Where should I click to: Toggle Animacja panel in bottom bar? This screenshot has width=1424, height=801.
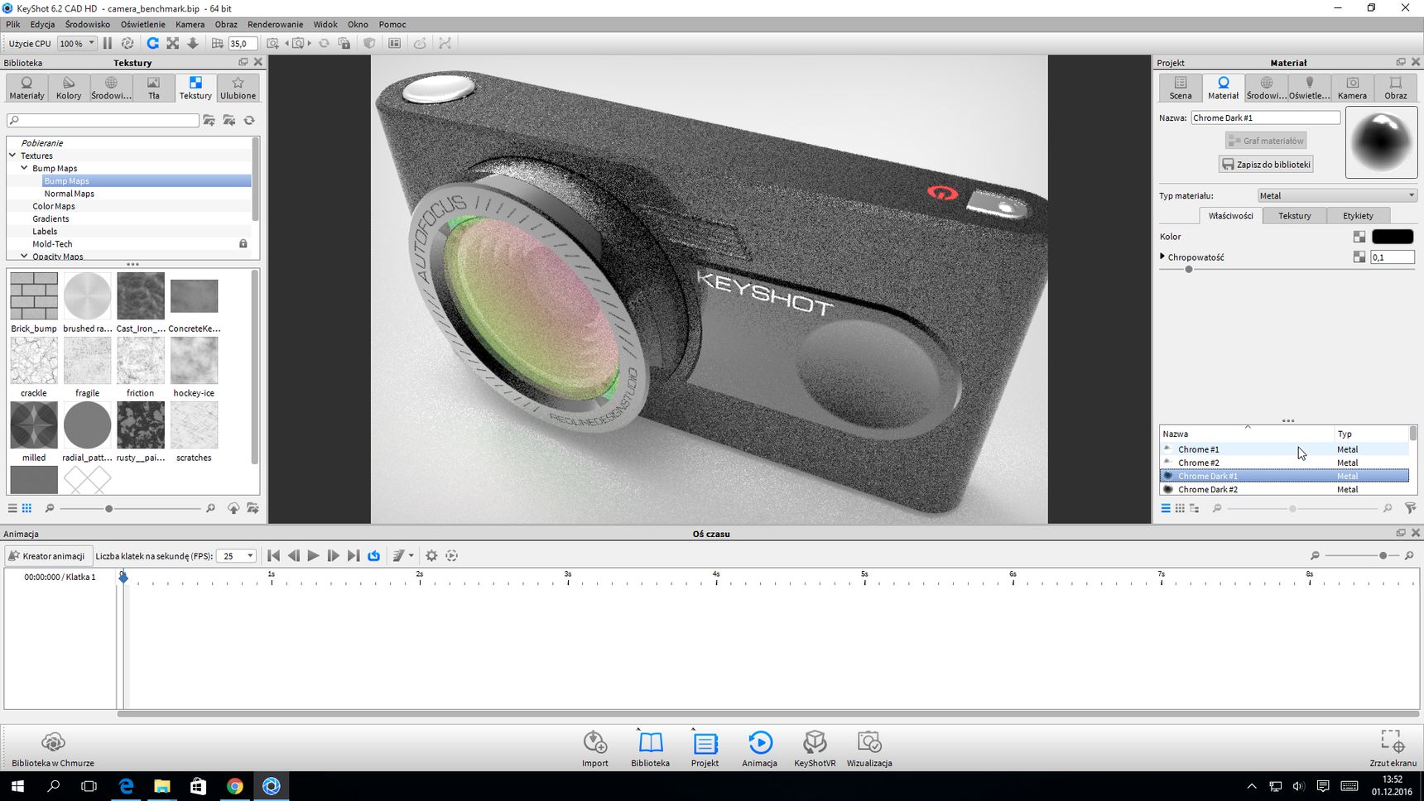coord(759,748)
